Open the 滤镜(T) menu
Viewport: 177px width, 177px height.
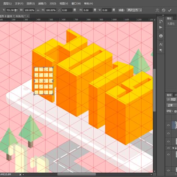pos(42,4)
